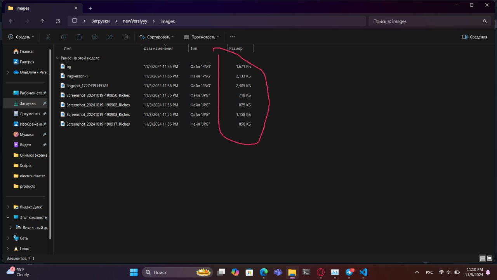Screen dimensions: 497x280
Task: Open the Просмотреть view dropdown
Action: tap(202, 37)
